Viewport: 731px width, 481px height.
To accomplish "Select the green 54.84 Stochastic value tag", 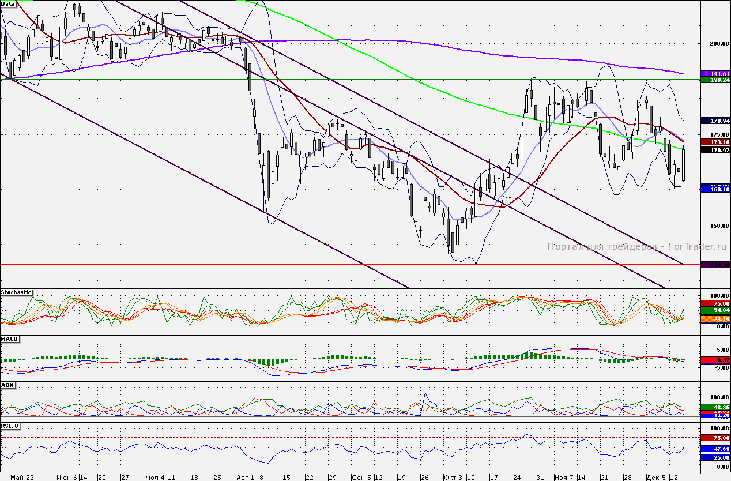I will 715,310.
